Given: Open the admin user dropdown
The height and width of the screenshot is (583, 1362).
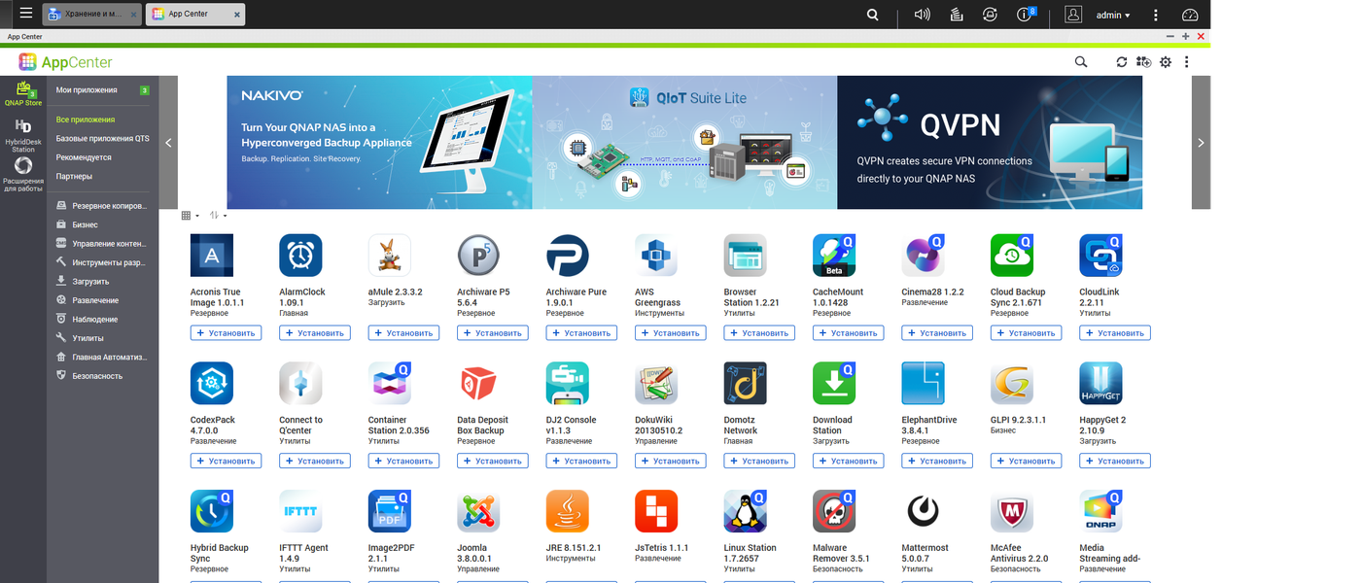Looking at the screenshot, I should point(1113,15).
